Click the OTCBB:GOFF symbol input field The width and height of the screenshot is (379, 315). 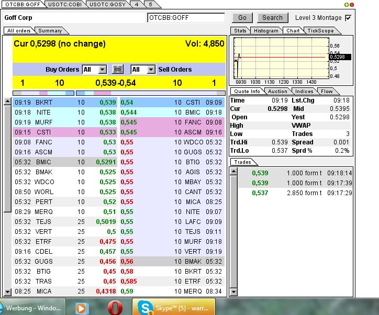[186, 18]
